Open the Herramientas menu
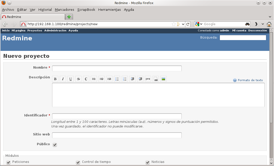This screenshot has width=274, height=166. click(x=109, y=10)
